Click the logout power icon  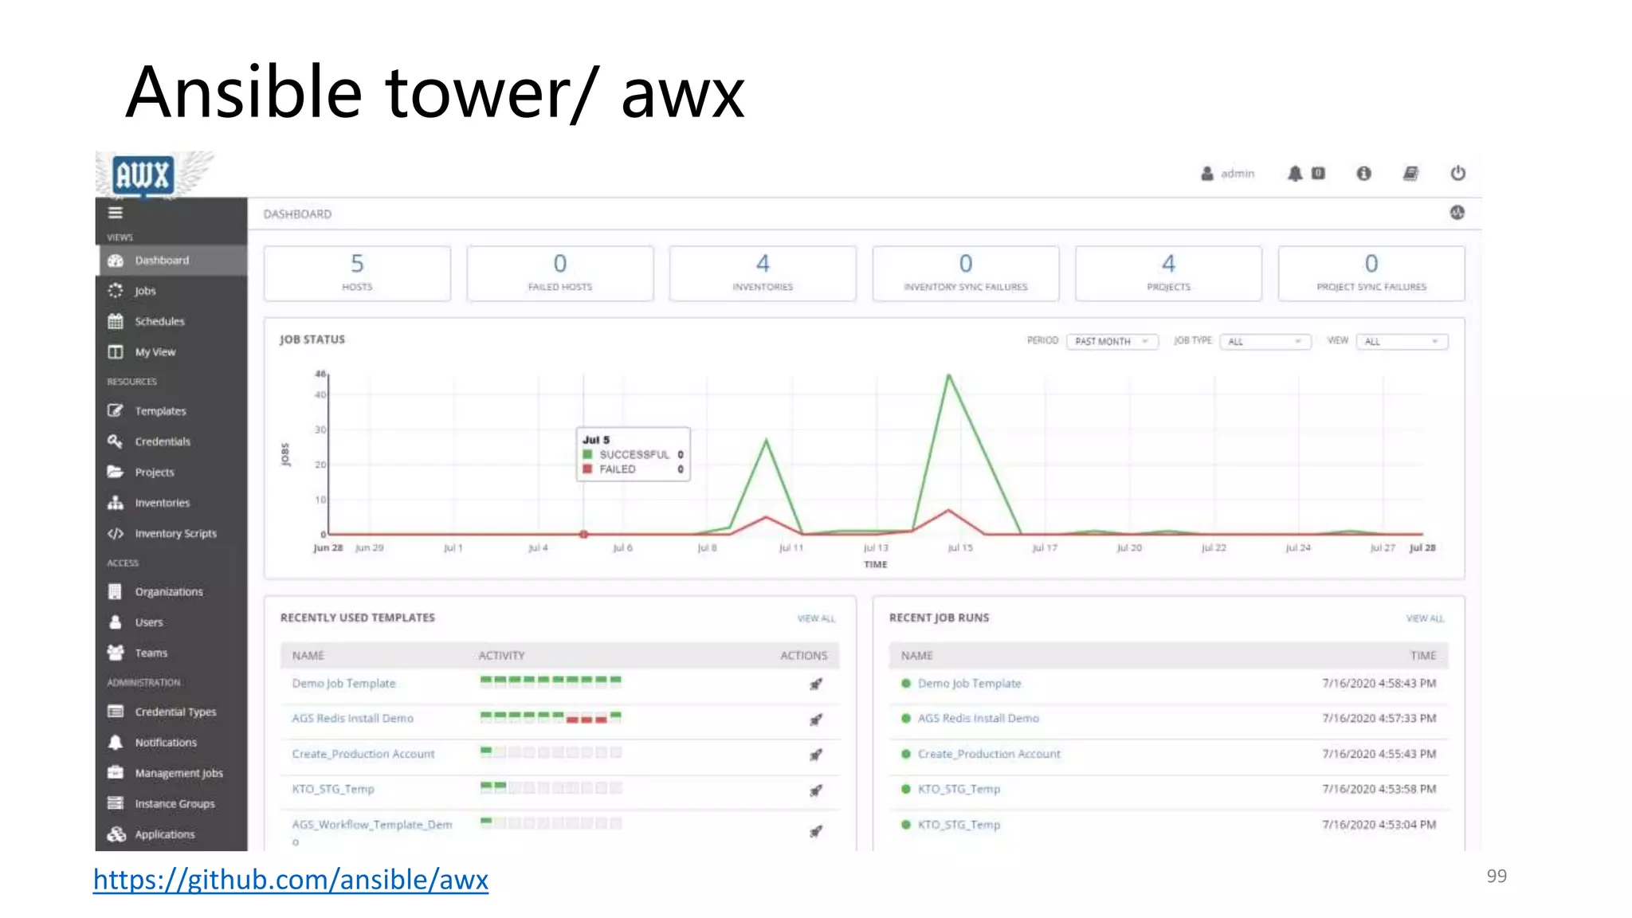[x=1457, y=173]
